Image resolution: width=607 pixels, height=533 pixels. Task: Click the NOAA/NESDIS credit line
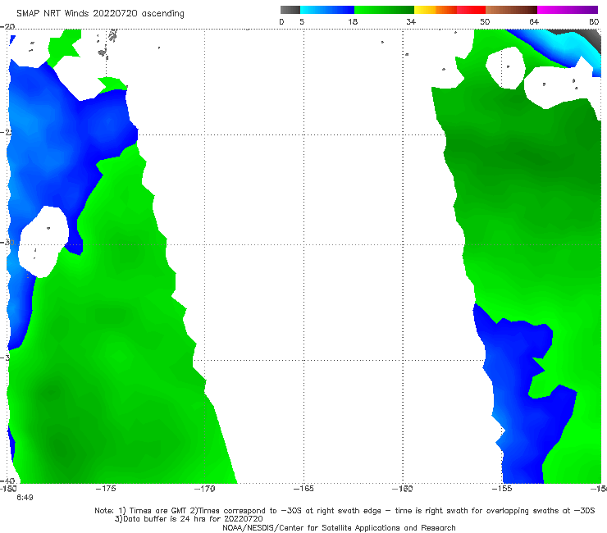click(x=339, y=528)
